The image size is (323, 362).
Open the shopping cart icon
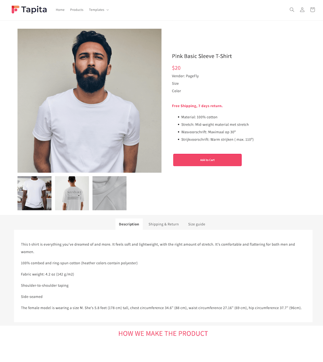tap(313, 10)
